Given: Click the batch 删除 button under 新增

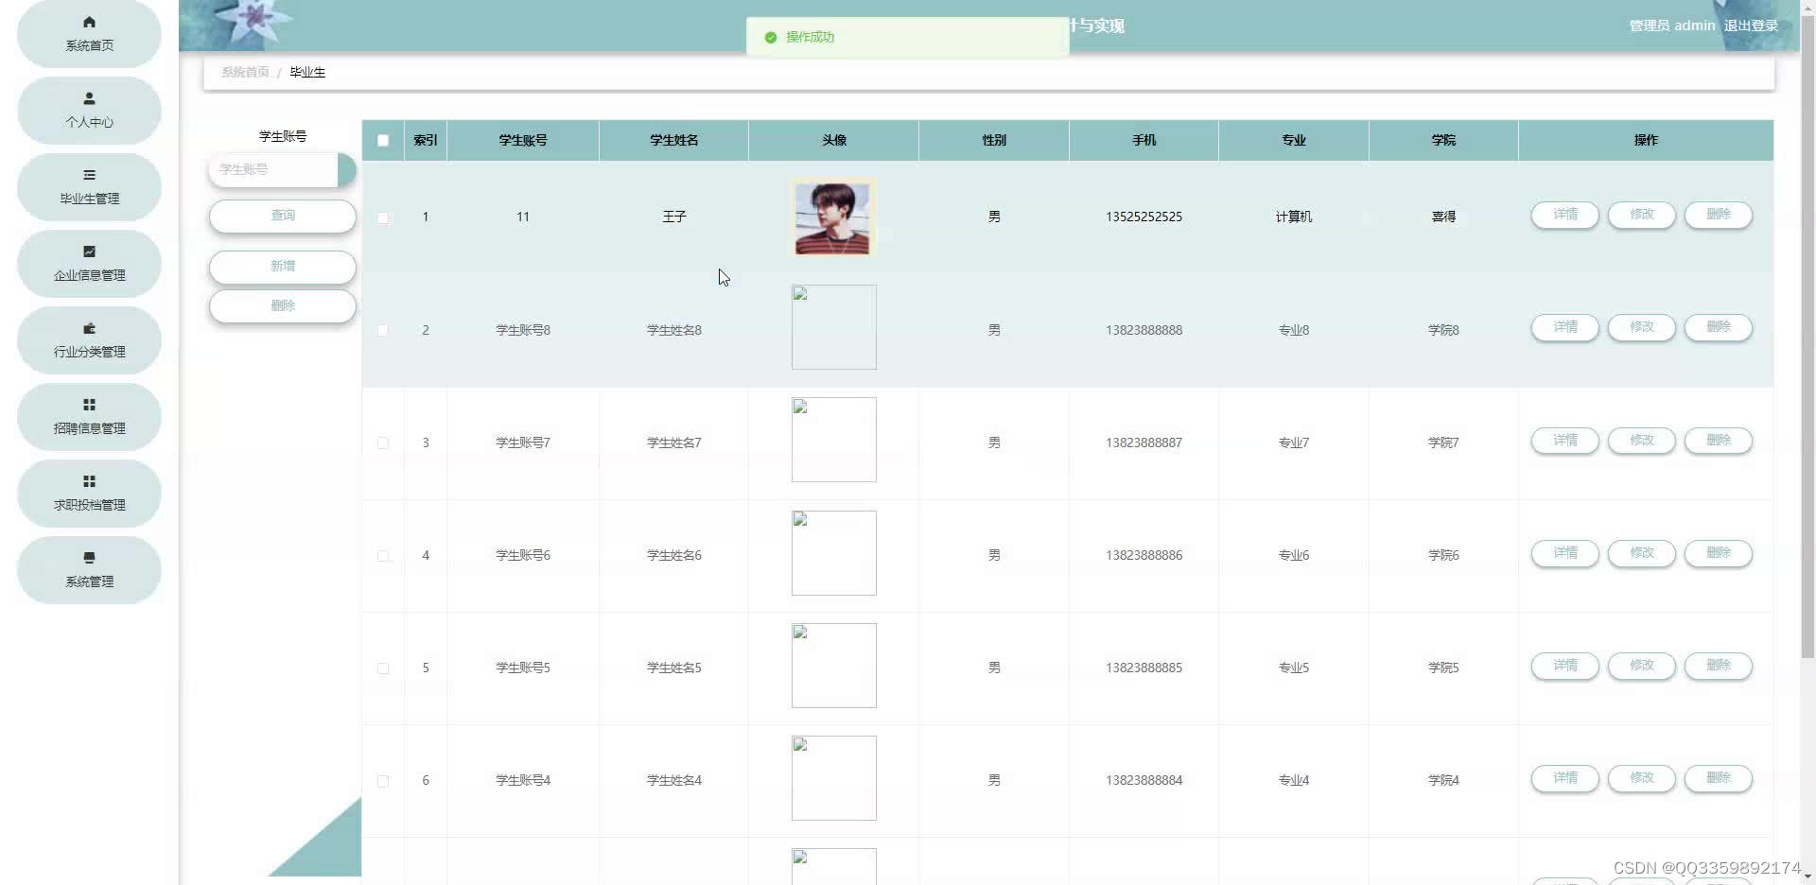Looking at the screenshot, I should coord(283,306).
